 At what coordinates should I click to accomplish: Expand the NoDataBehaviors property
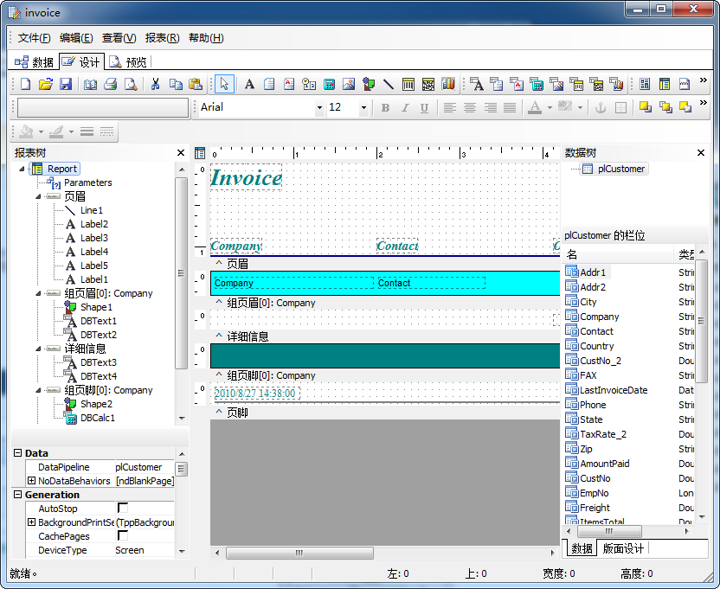32,481
